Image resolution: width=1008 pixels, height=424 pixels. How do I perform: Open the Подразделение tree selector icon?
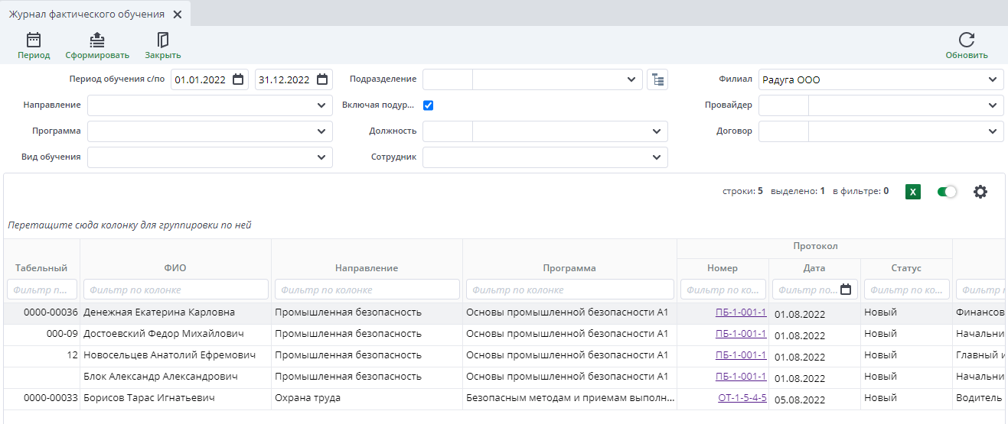click(x=657, y=79)
